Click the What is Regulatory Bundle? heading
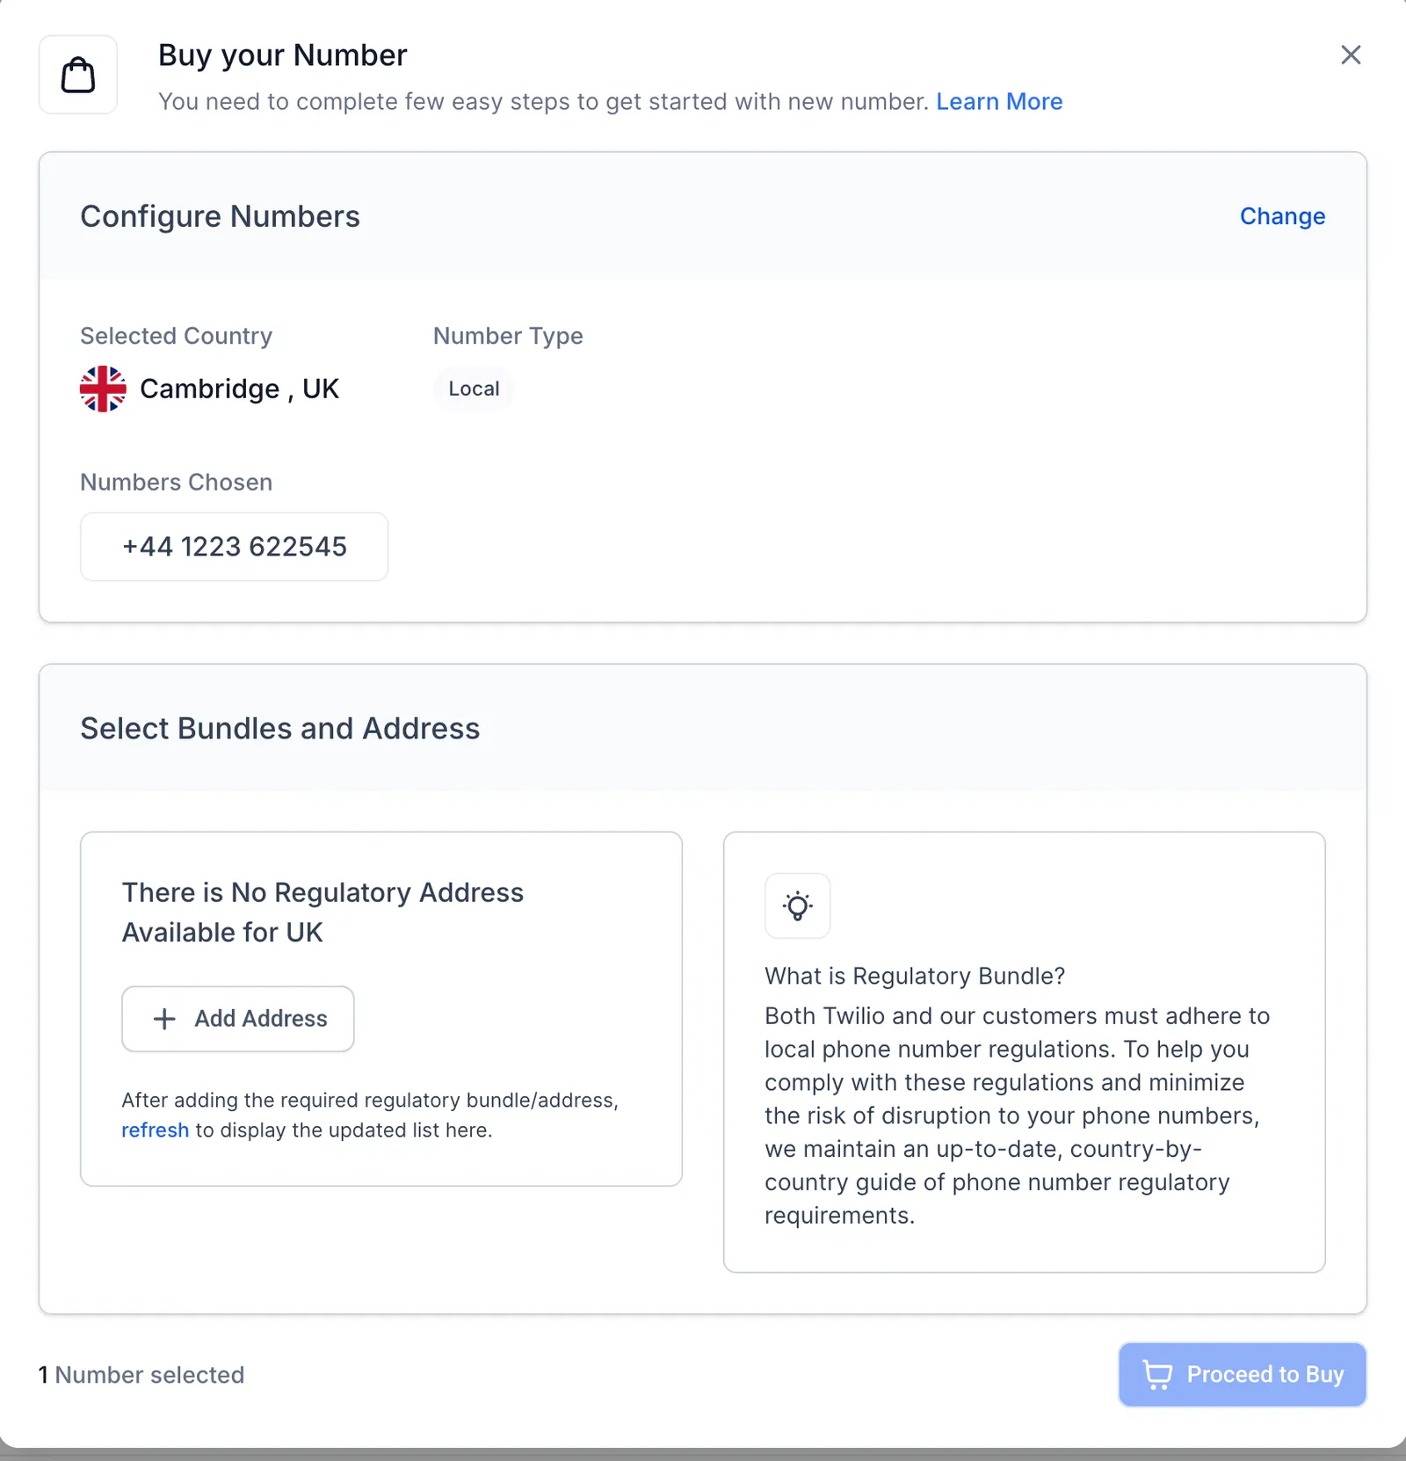Screen dimensions: 1406x1461 [915, 976]
